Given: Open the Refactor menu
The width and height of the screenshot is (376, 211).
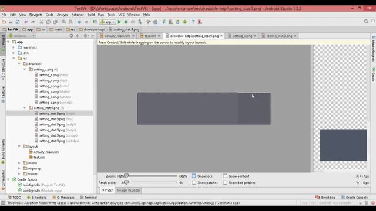Looking at the screenshot, I should tap(78, 15).
